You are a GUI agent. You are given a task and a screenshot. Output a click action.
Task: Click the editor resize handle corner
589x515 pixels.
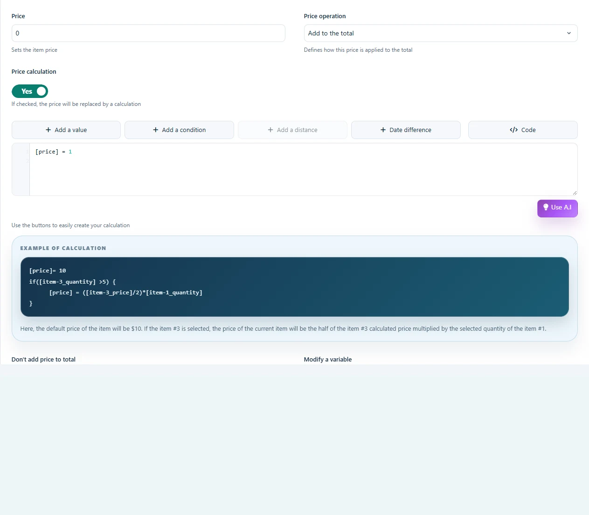pos(575,193)
